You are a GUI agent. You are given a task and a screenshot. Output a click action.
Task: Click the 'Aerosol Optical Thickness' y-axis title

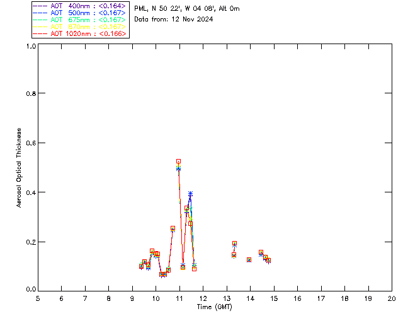[18, 168]
